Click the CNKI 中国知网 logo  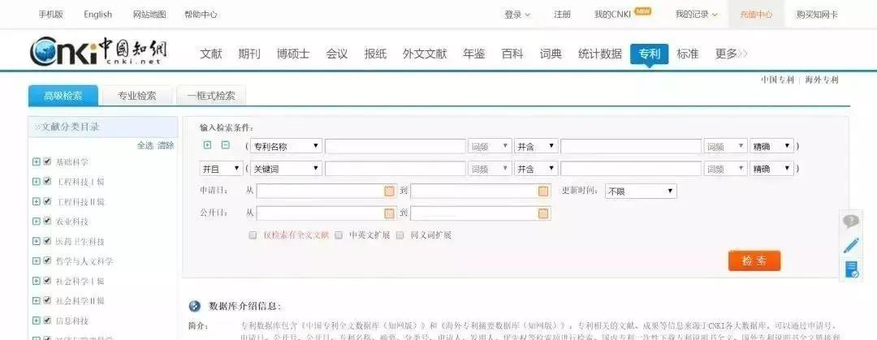(98, 52)
